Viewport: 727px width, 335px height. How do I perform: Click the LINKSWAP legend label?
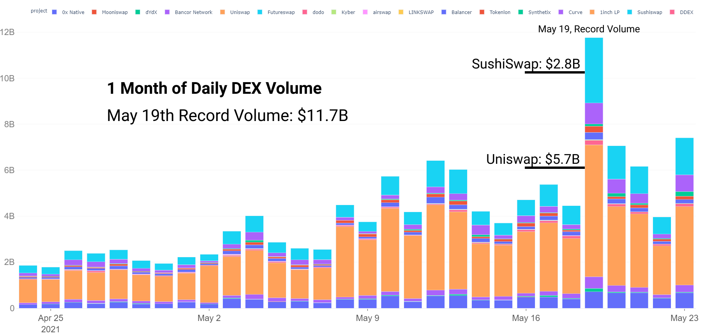[421, 12]
